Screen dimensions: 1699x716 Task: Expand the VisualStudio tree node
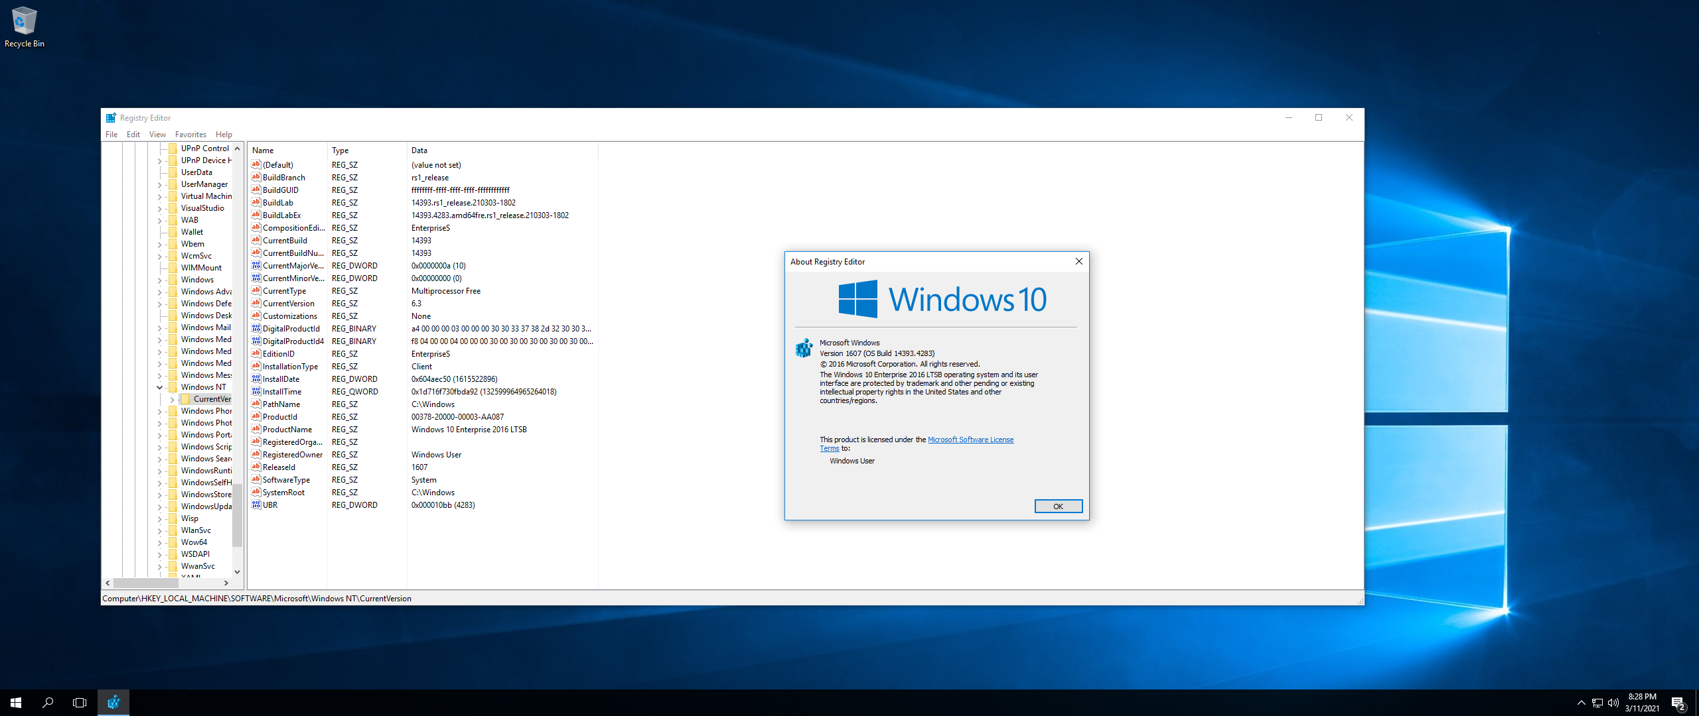(159, 208)
